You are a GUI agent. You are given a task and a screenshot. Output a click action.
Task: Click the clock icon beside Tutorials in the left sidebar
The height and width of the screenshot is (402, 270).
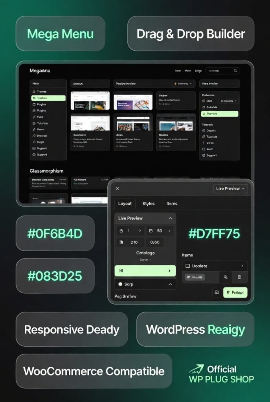tap(34, 123)
